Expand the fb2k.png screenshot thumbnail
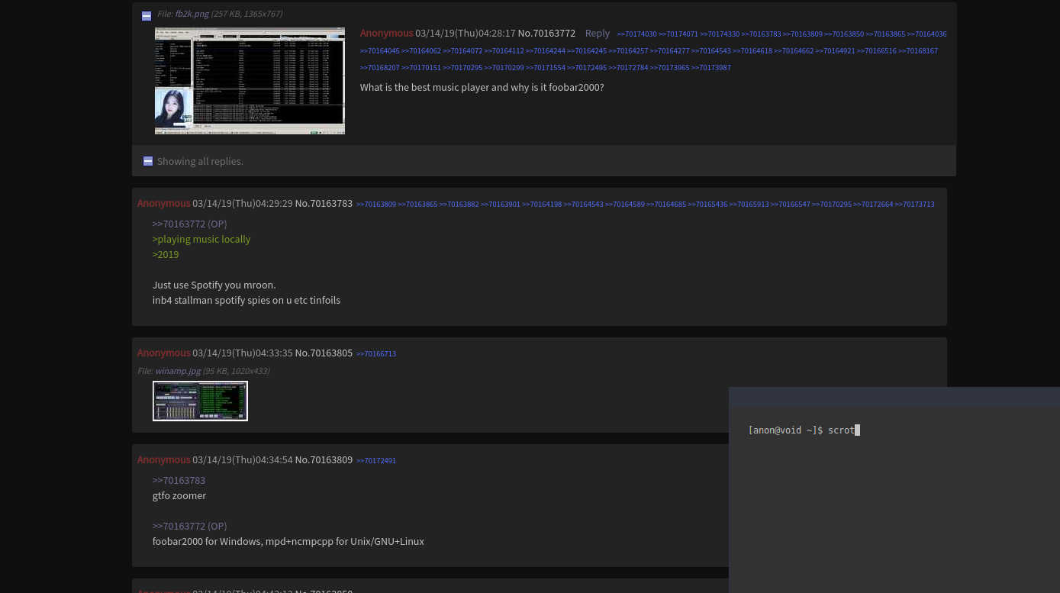This screenshot has width=1060, height=593. pyautogui.click(x=250, y=80)
